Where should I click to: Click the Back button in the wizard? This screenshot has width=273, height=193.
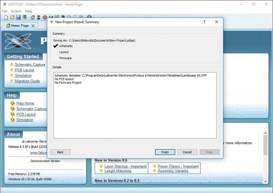(60, 152)
